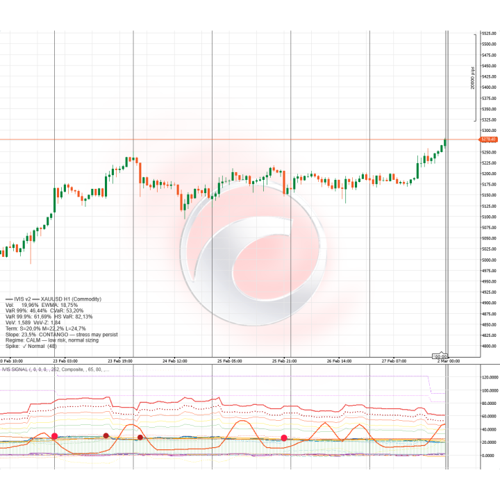The image size is (500, 500).
Task: Select the IVIS v2 XAUUSD H1 (Commodity) title
Action: (x=53, y=299)
